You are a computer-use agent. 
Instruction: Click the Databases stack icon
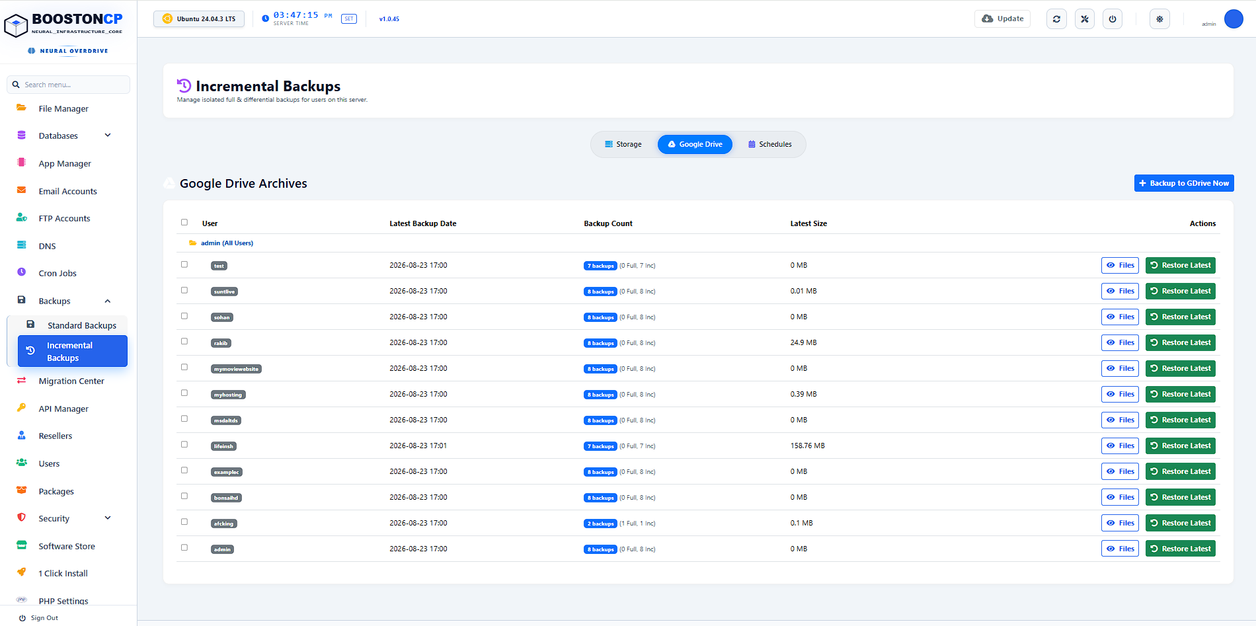[21, 135]
